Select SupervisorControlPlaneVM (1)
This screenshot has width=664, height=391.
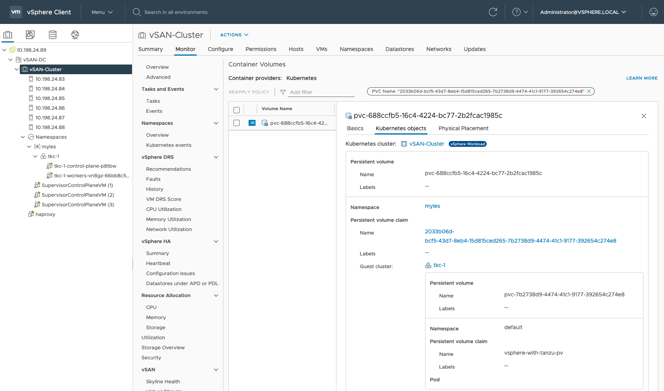pyautogui.click(x=77, y=185)
